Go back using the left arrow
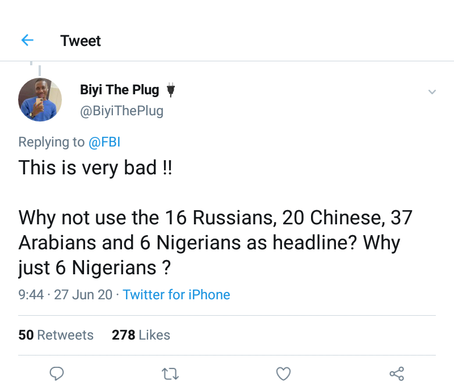454x389 pixels. click(27, 40)
